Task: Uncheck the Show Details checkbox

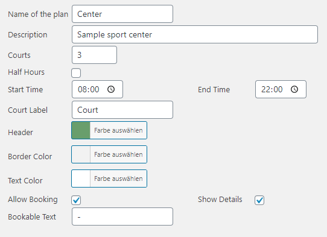Action: (259, 200)
